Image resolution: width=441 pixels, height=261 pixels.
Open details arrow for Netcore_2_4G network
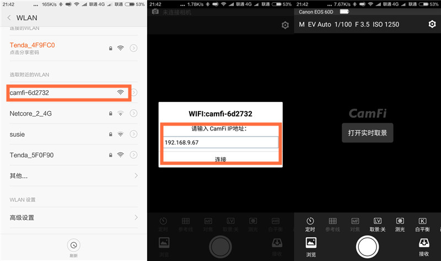click(133, 113)
